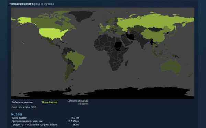Click Sudan's black region on the map

pyautogui.click(x=117, y=46)
